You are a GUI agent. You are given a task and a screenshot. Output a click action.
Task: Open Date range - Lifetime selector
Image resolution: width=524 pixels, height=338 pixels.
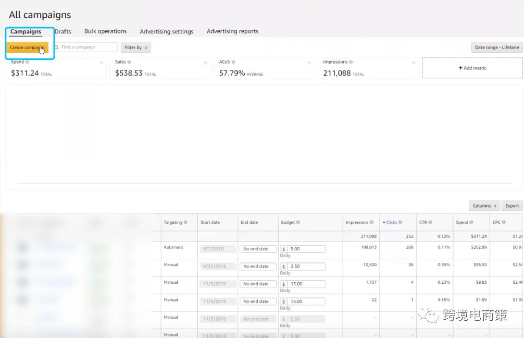[x=496, y=47]
